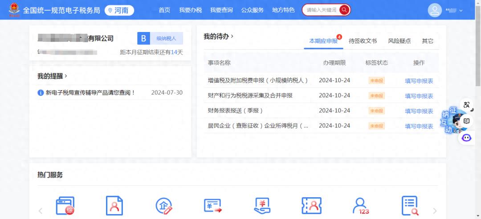This screenshot has width=481, height=219.
Task: Open the purple robot assistant icon
Action: click(467, 137)
